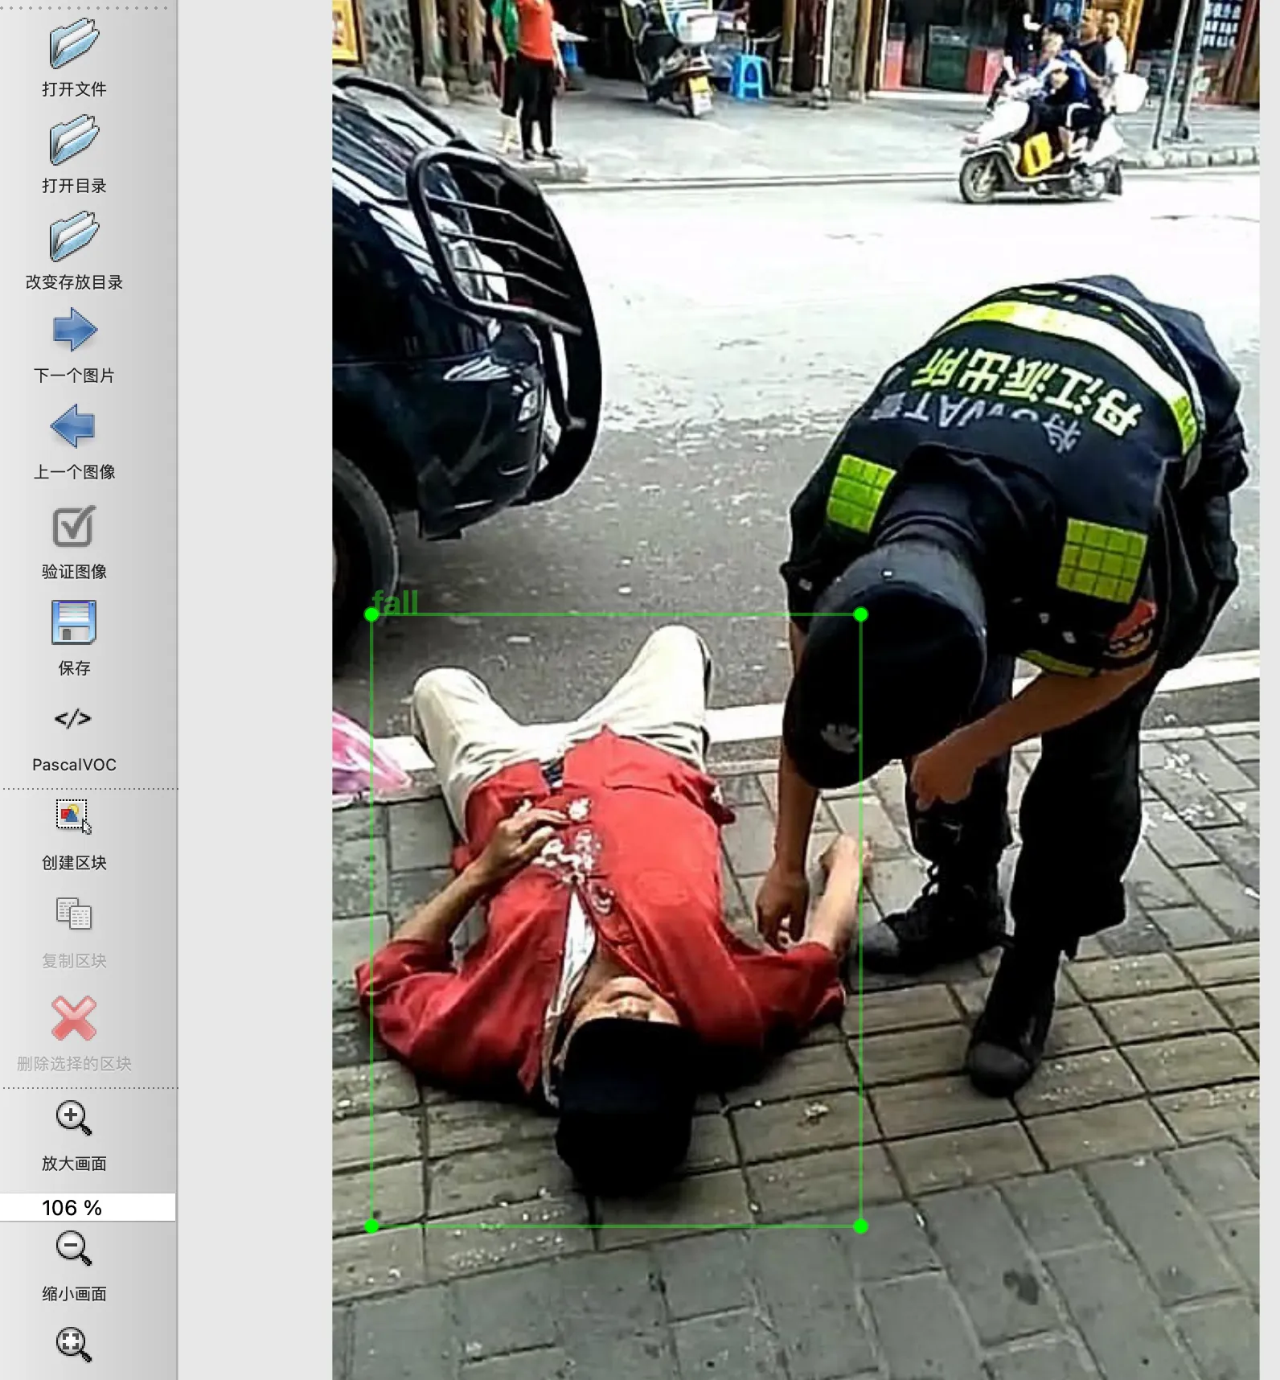
Task: Click the 打开文件 (open file) toolbar icon
Action: tap(74, 45)
